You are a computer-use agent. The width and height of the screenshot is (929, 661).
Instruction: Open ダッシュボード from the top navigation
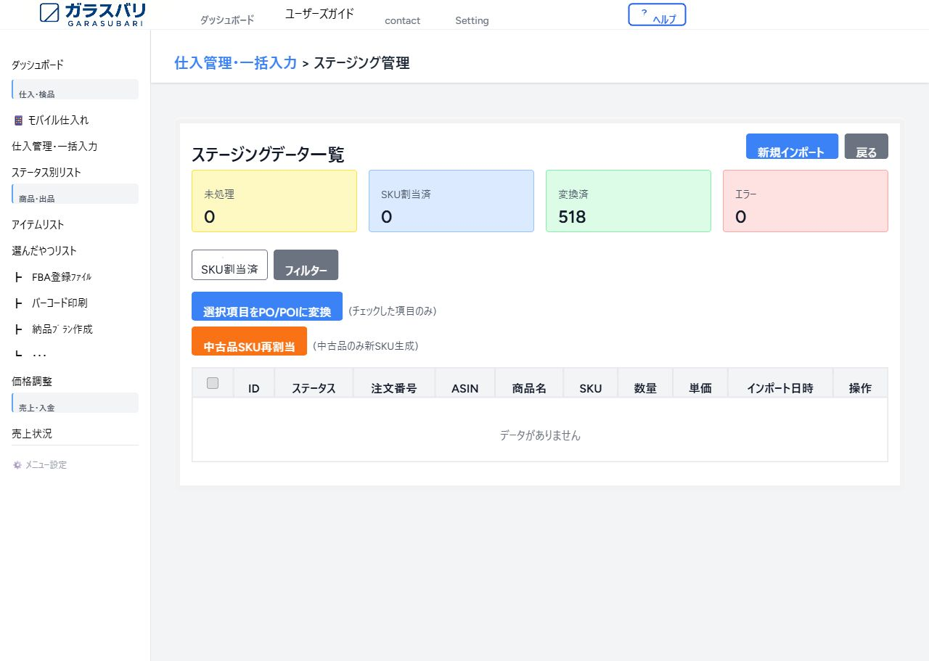[226, 20]
